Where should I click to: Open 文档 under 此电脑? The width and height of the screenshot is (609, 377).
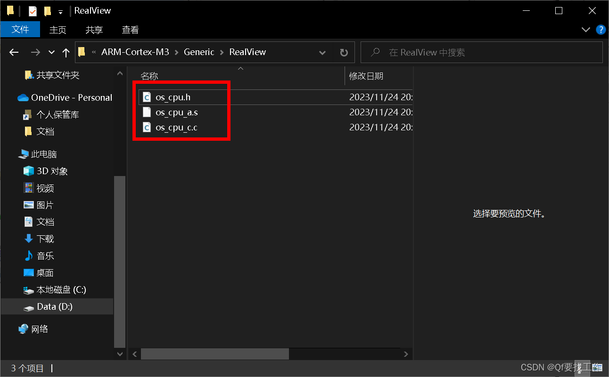tap(45, 222)
